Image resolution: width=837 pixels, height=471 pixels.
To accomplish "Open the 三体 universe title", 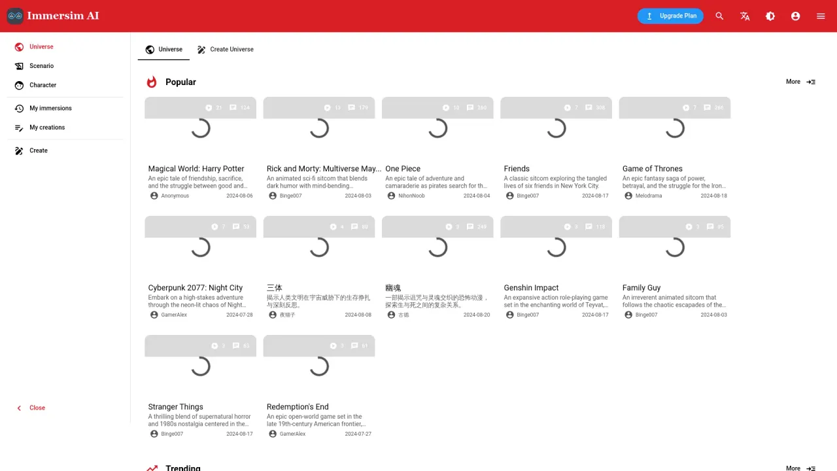I will [275, 288].
